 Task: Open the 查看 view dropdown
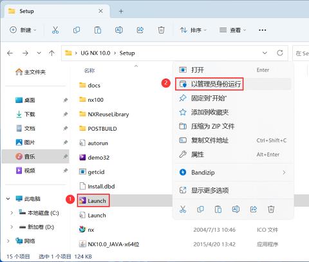[233, 30]
